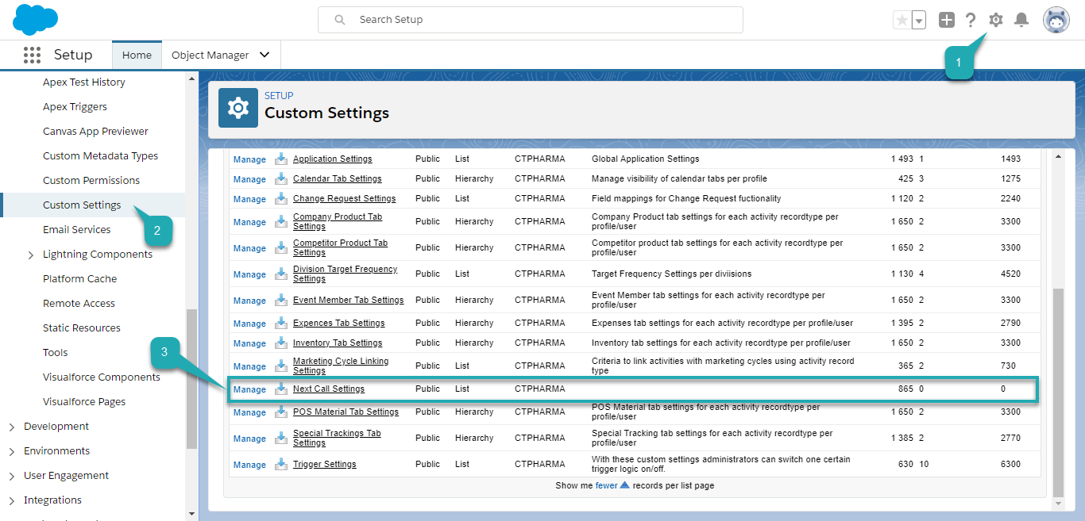Show fewer records per list page

coord(606,485)
